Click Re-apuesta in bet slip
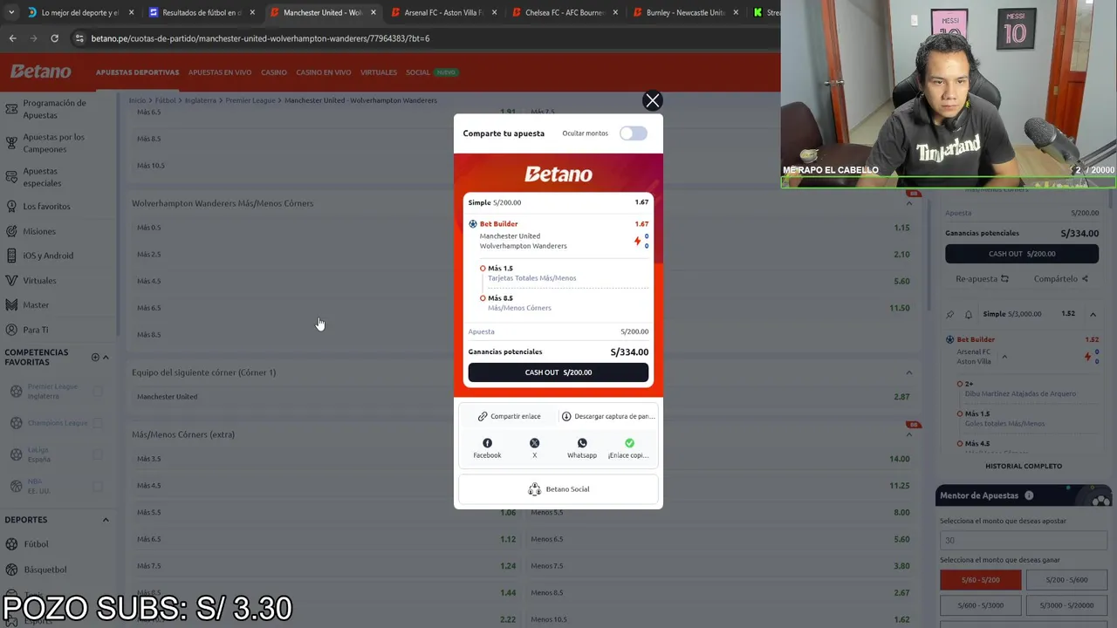Image resolution: width=1117 pixels, height=628 pixels. click(x=982, y=279)
